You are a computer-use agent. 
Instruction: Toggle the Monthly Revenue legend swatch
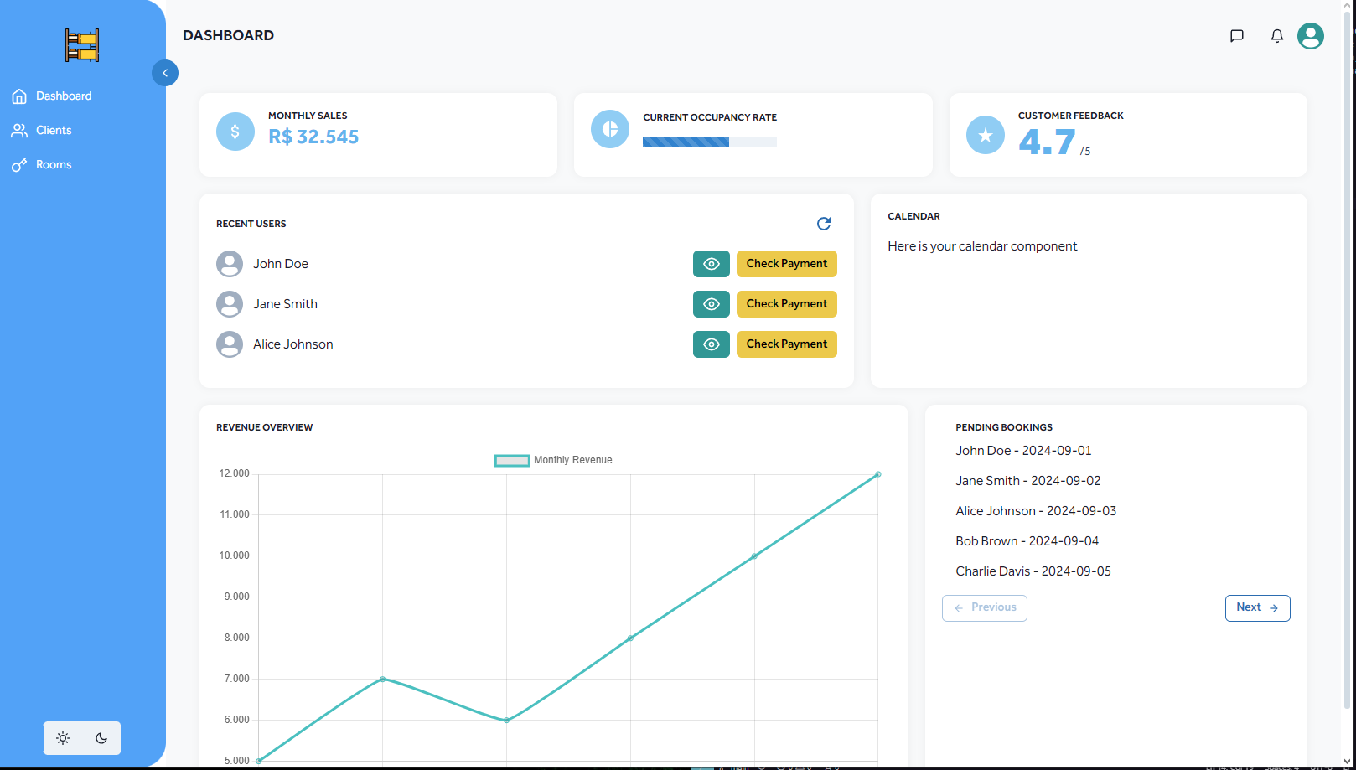point(512,460)
